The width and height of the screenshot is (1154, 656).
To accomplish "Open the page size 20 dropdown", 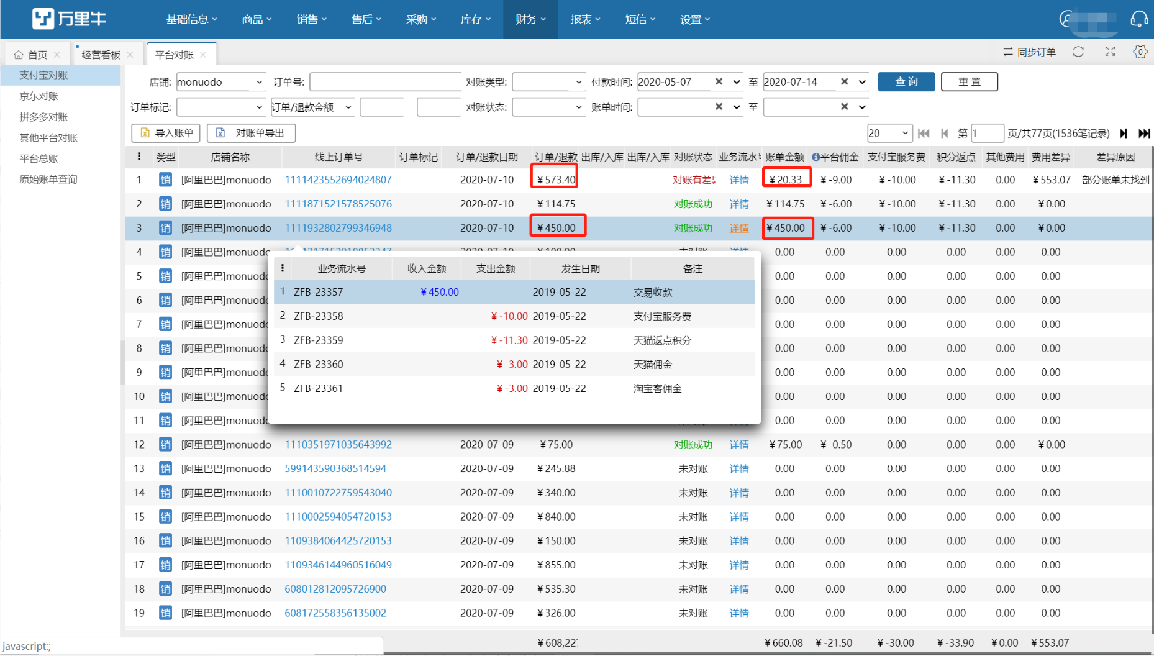I will (x=889, y=133).
